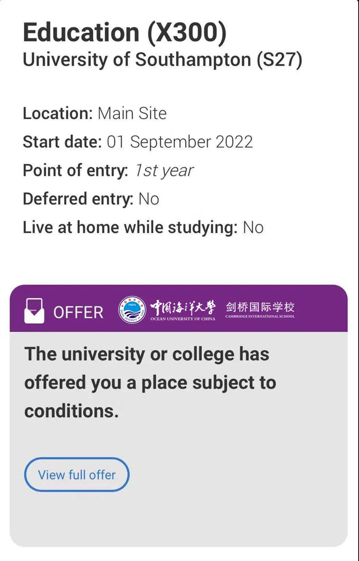This screenshot has height=561, width=359.
Task: Click the Deferred entry: No line
Action: click(91, 199)
